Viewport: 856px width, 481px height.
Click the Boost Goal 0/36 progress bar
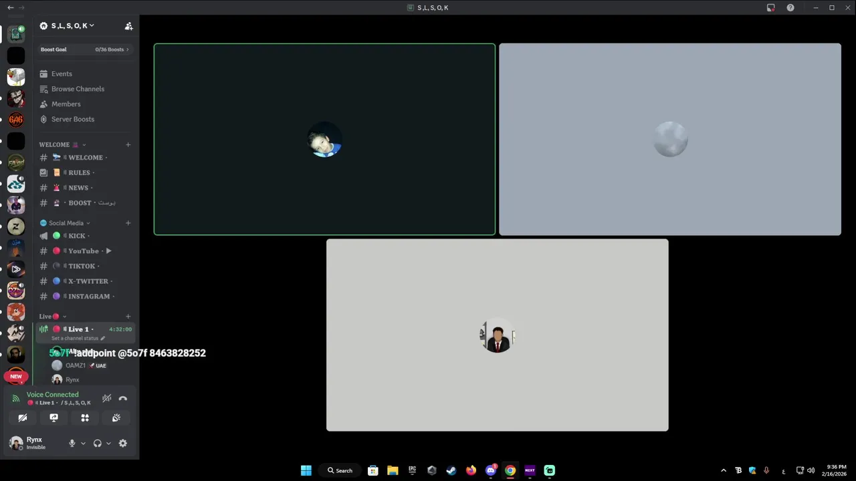(86, 49)
